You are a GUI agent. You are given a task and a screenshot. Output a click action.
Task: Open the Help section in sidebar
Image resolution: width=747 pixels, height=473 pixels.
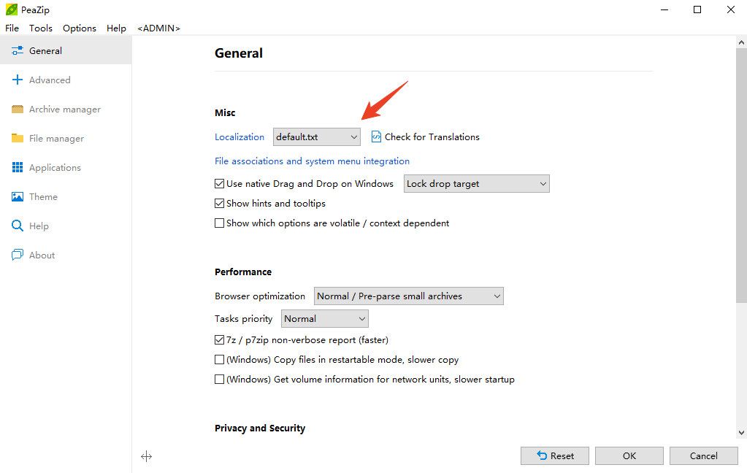coord(39,226)
